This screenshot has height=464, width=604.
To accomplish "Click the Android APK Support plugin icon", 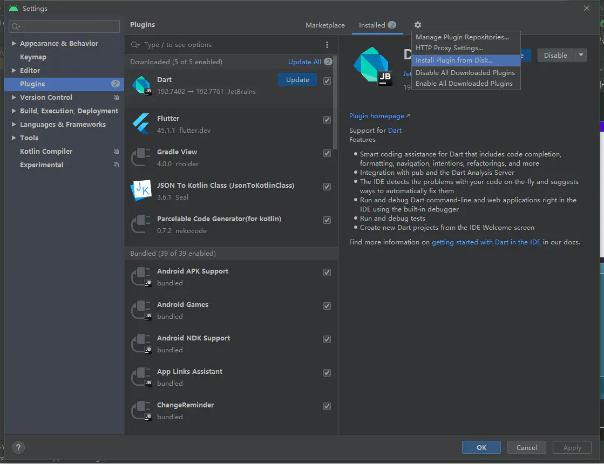I will [141, 277].
